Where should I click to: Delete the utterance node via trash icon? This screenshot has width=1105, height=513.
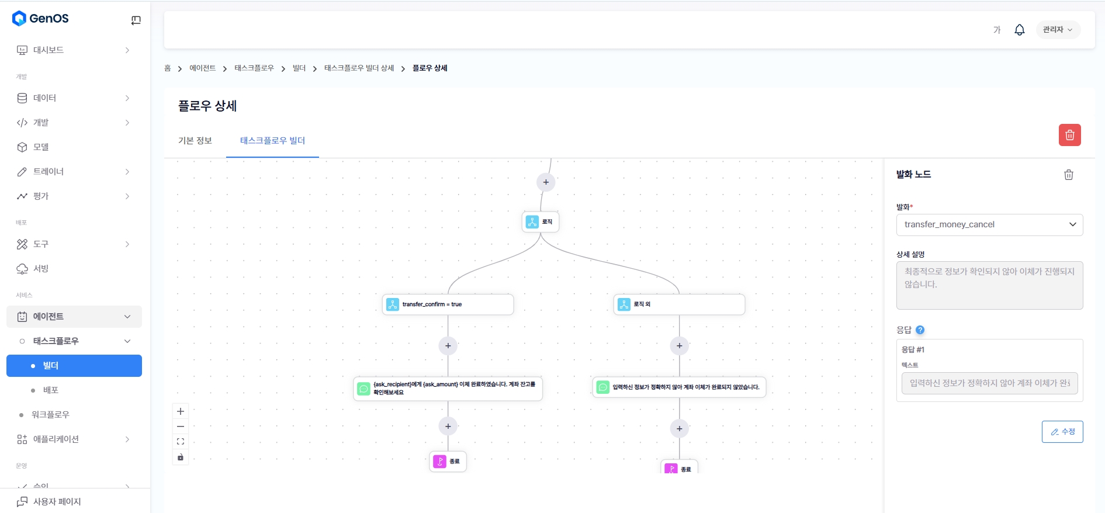1068,175
